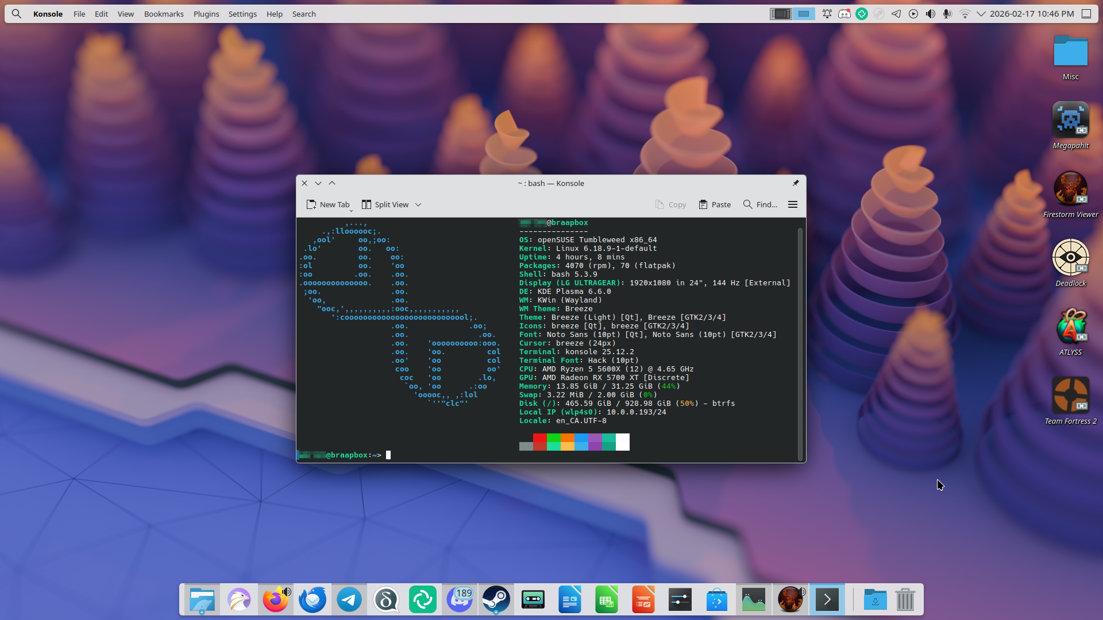Launch Steam from the dock

click(x=496, y=600)
